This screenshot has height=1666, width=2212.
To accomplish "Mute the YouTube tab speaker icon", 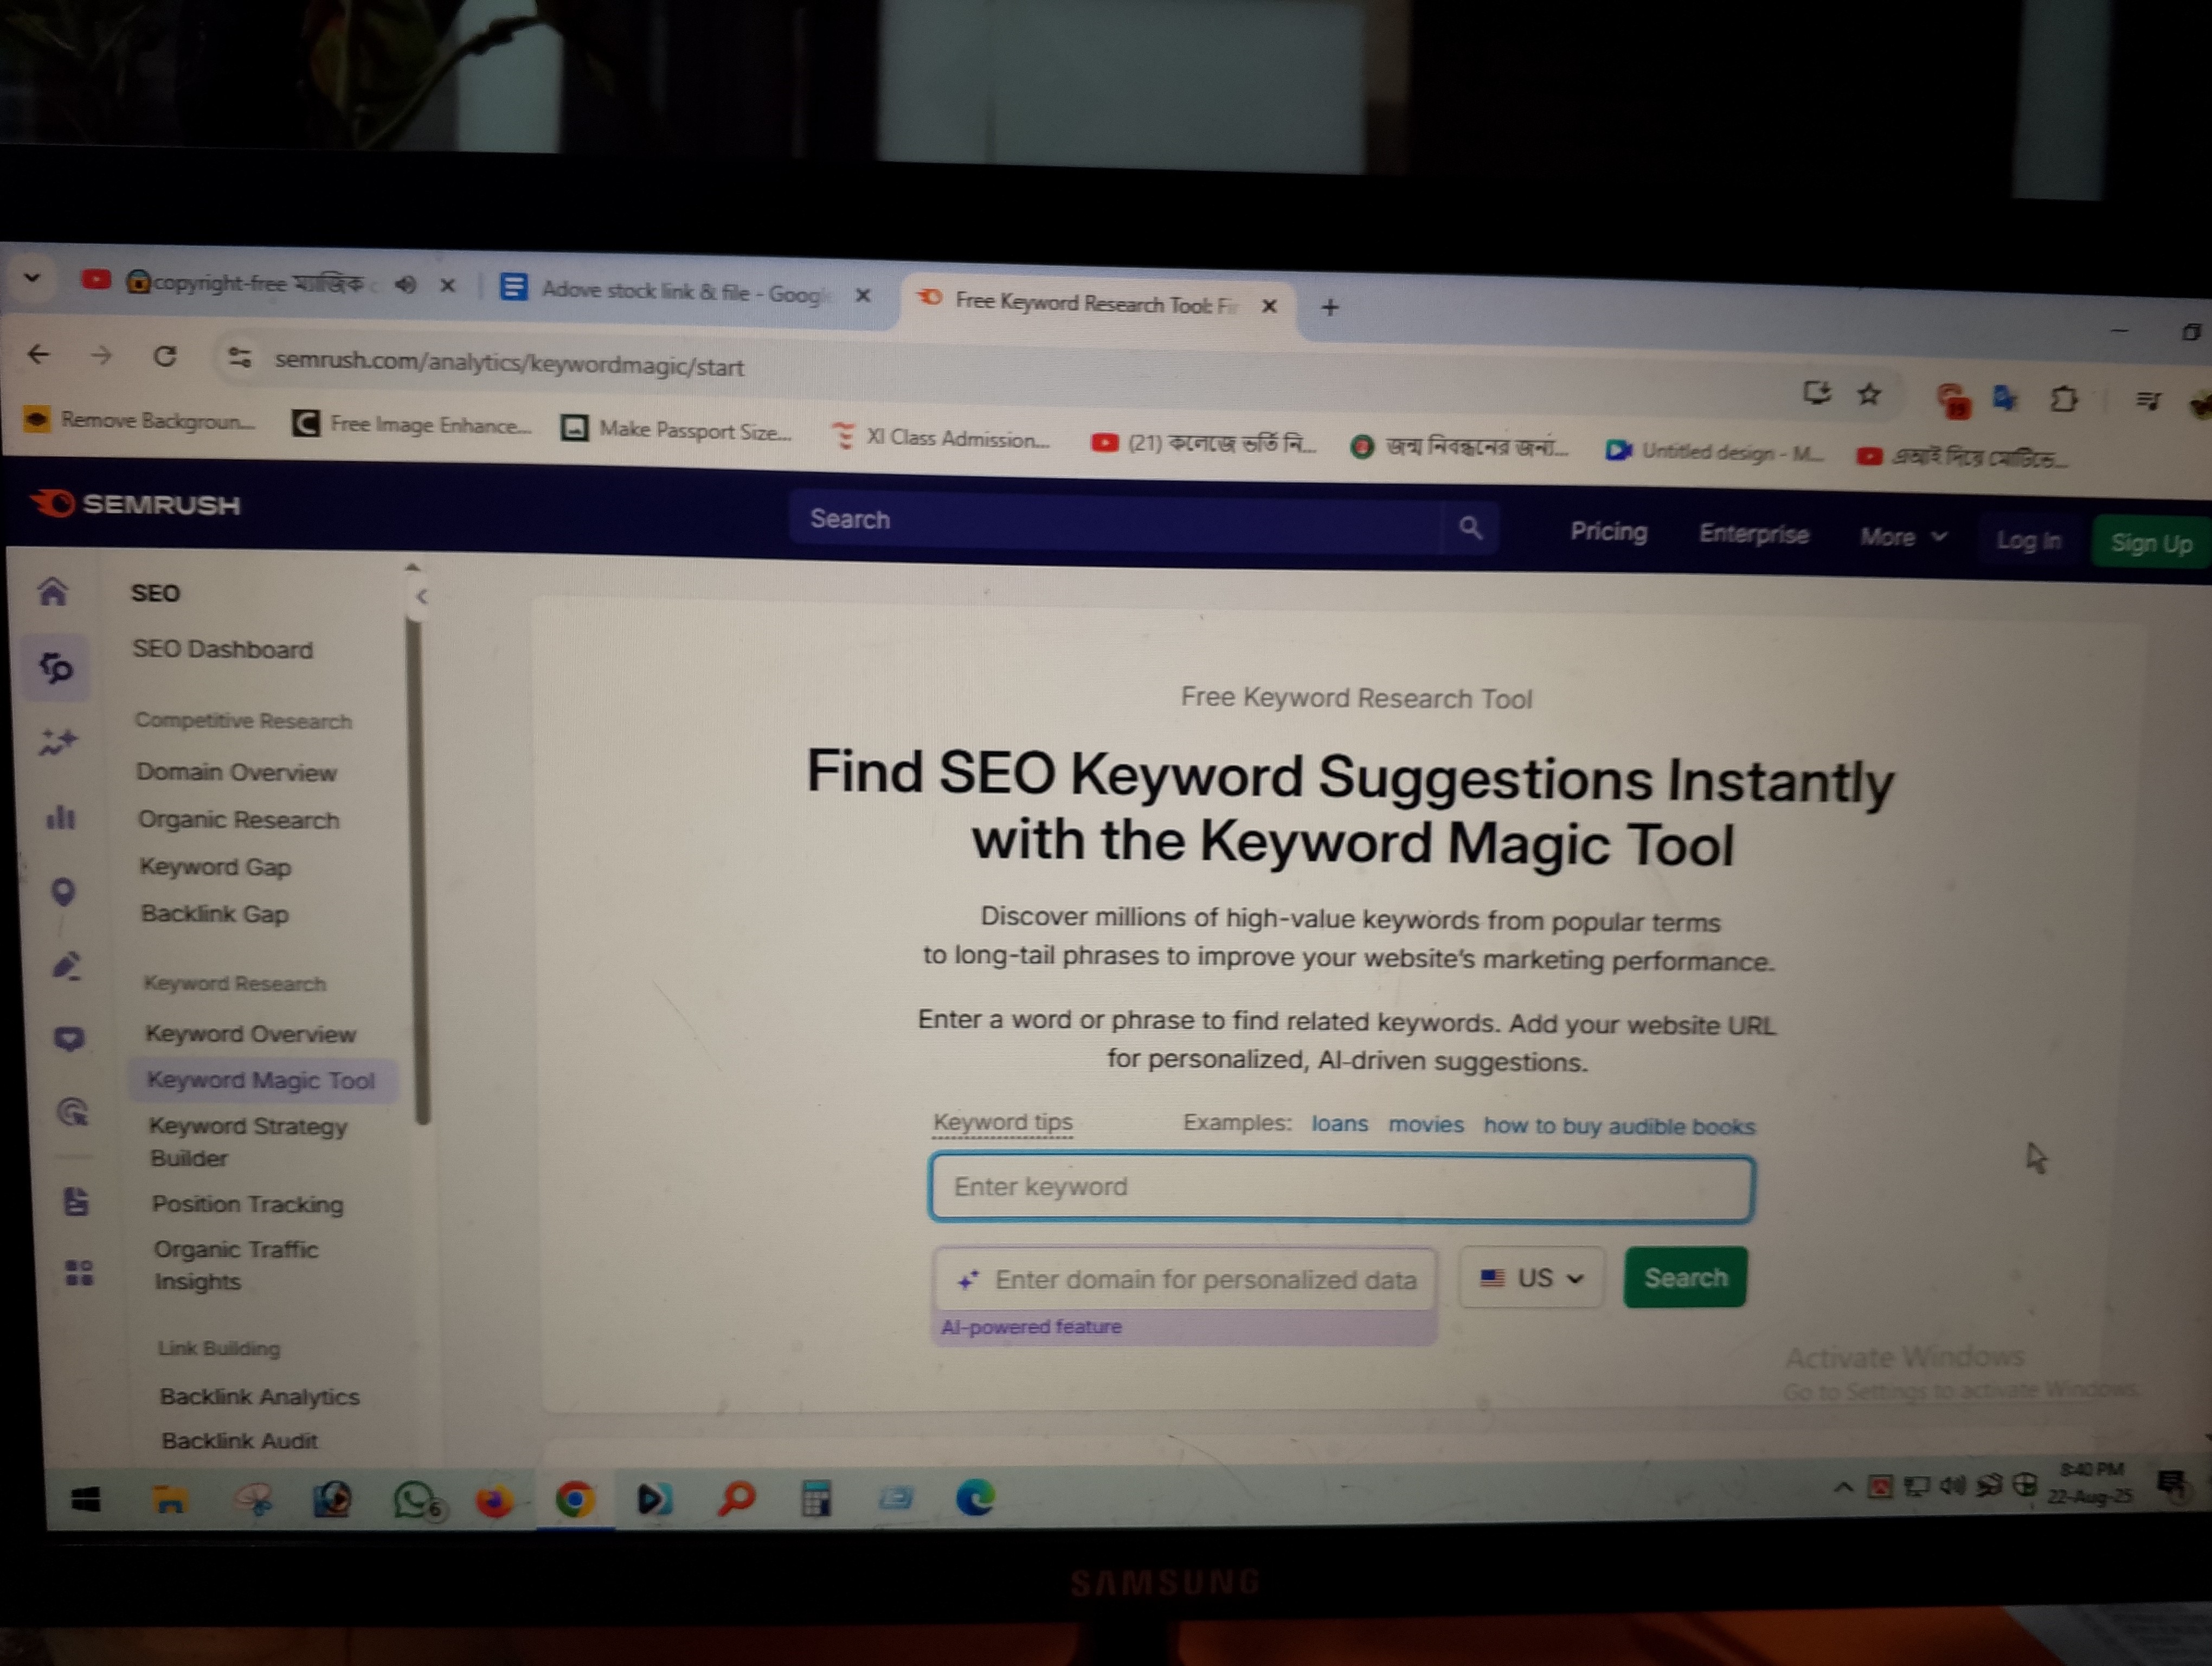I will pos(405,285).
